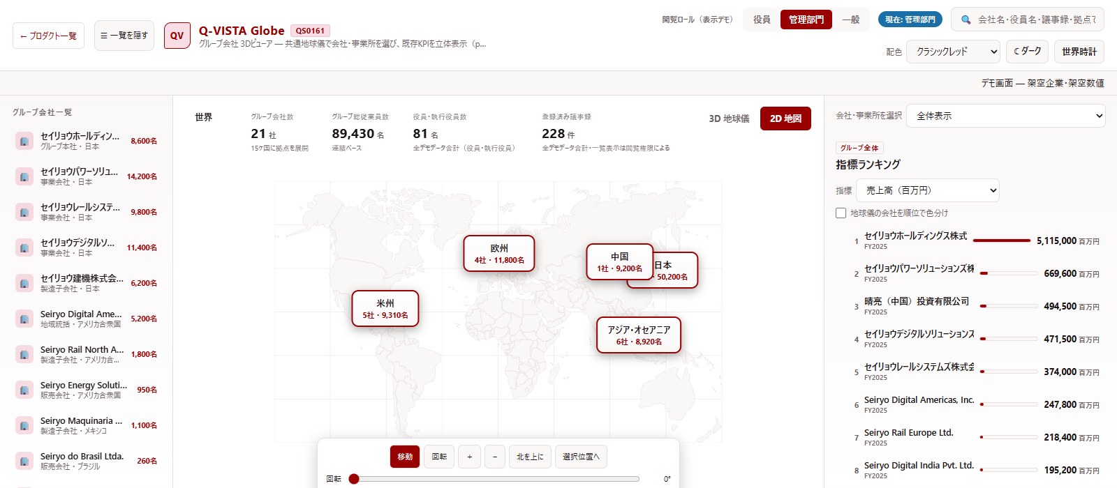This screenshot has height=488, width=1117.
Task: Click ranking row Seiryo Rail Europe Ltd.
Action: click(x=976, y=438)
